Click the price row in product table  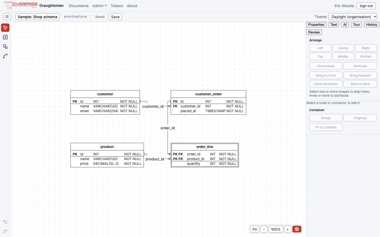pos(107,164)
